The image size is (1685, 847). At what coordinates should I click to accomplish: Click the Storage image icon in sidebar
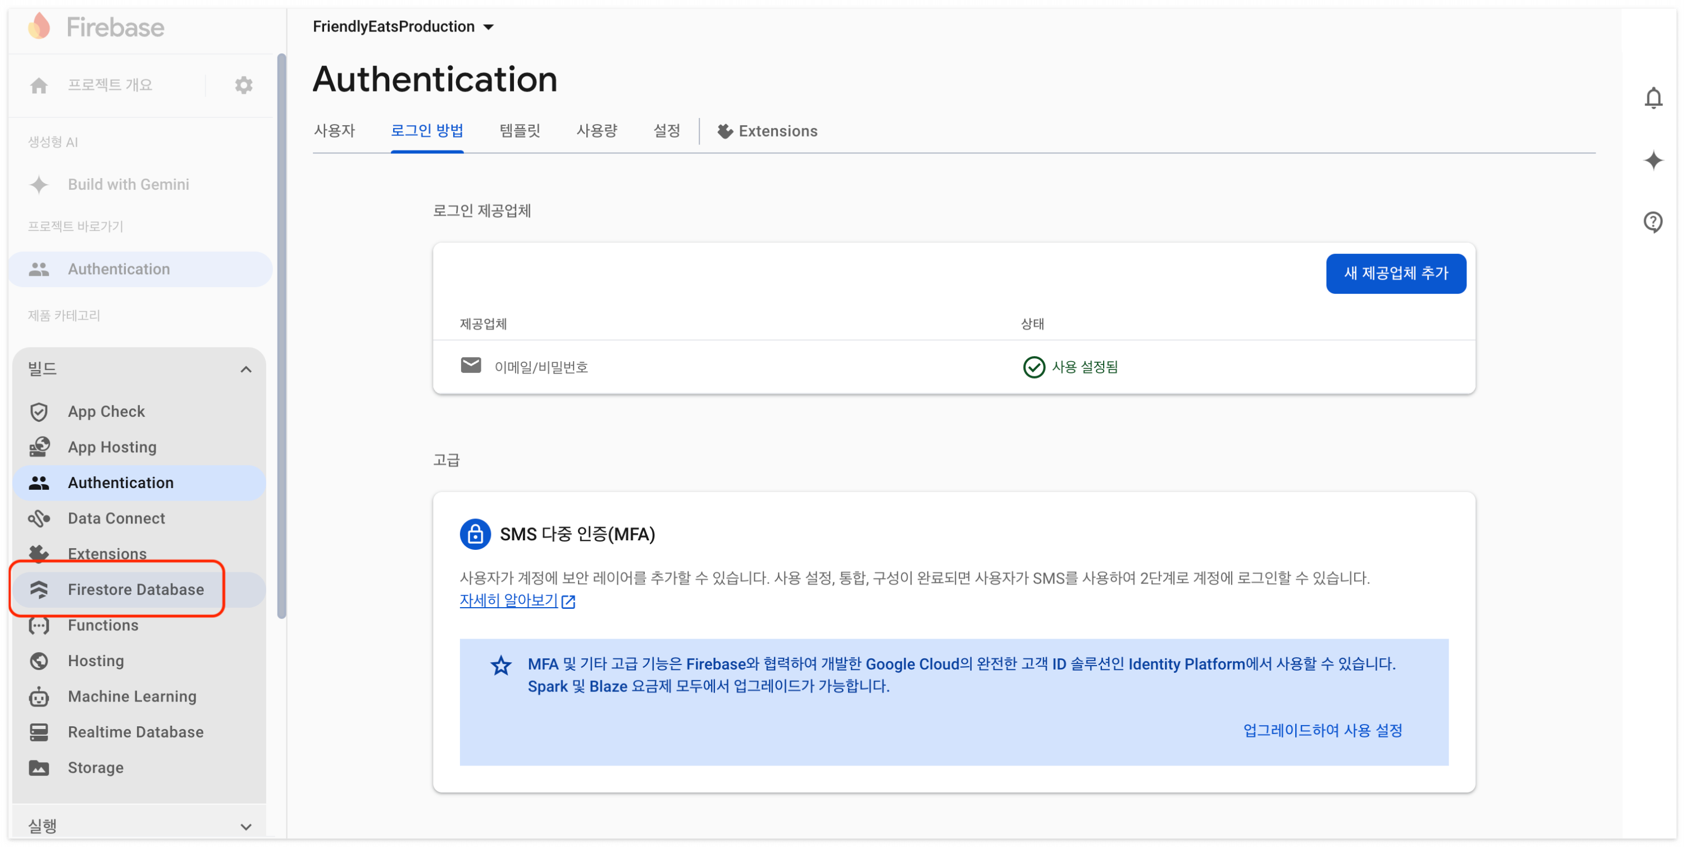pyautogui.click(x=39, y=768)
